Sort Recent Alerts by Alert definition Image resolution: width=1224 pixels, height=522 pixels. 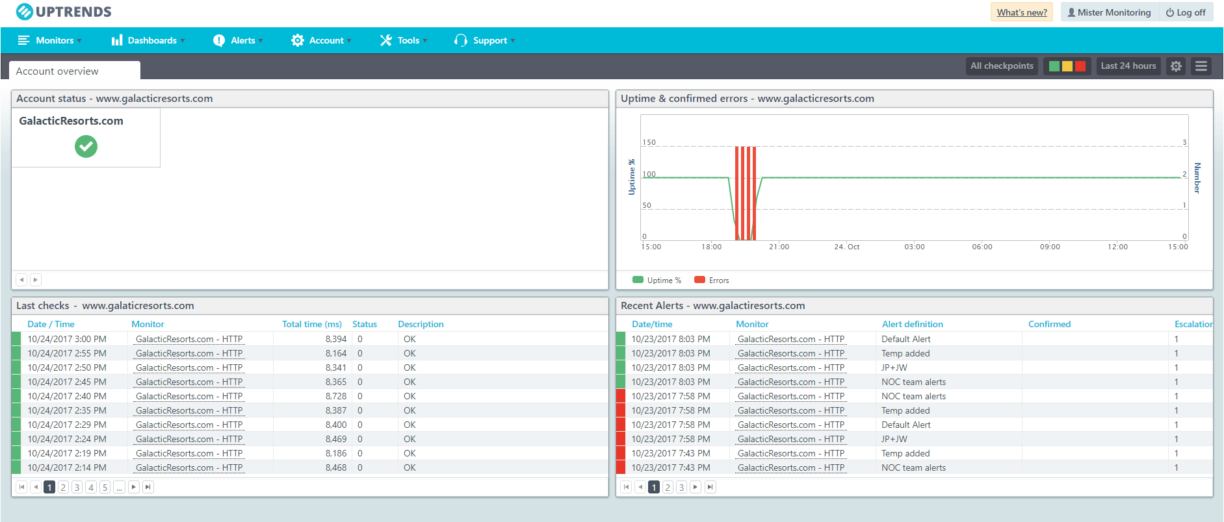[913, 324]
